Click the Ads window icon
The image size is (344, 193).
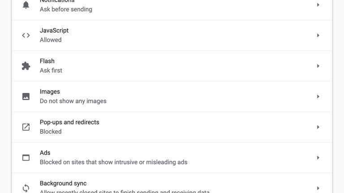pyautogui.click(x=26, y=158)
